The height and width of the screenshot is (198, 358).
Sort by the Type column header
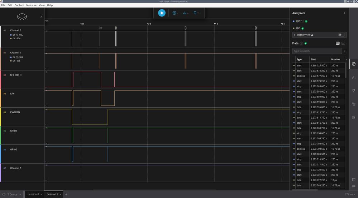point(299,59)
